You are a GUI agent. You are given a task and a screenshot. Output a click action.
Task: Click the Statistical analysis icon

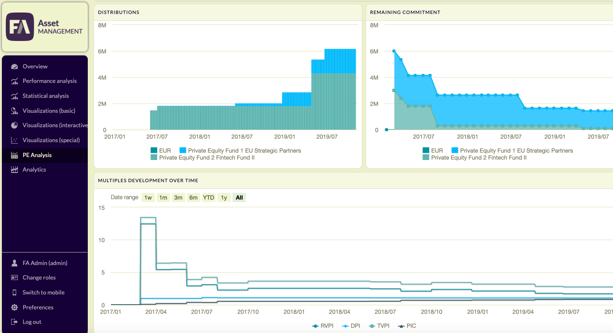tap(14, 96)
